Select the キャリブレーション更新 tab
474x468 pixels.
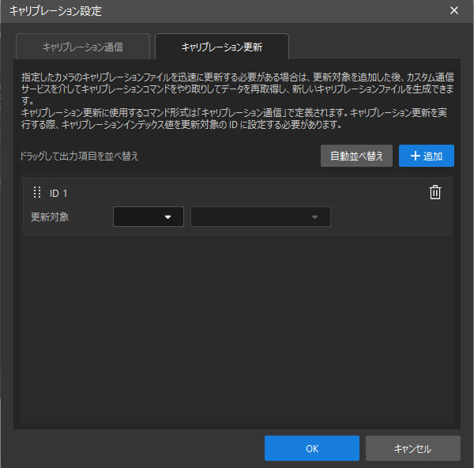[222, 47]
